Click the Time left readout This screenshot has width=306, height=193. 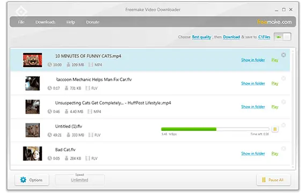[x=259, y=134]
